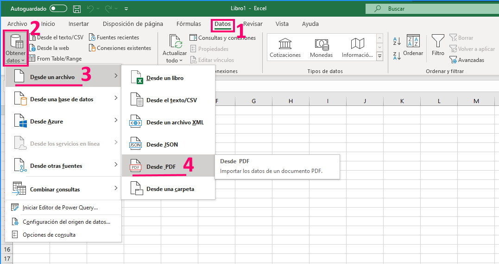The width and height of the screenshot is (499, 264).
Task: Select the Datos ribbon tab
Action: [x=222, y=24]
